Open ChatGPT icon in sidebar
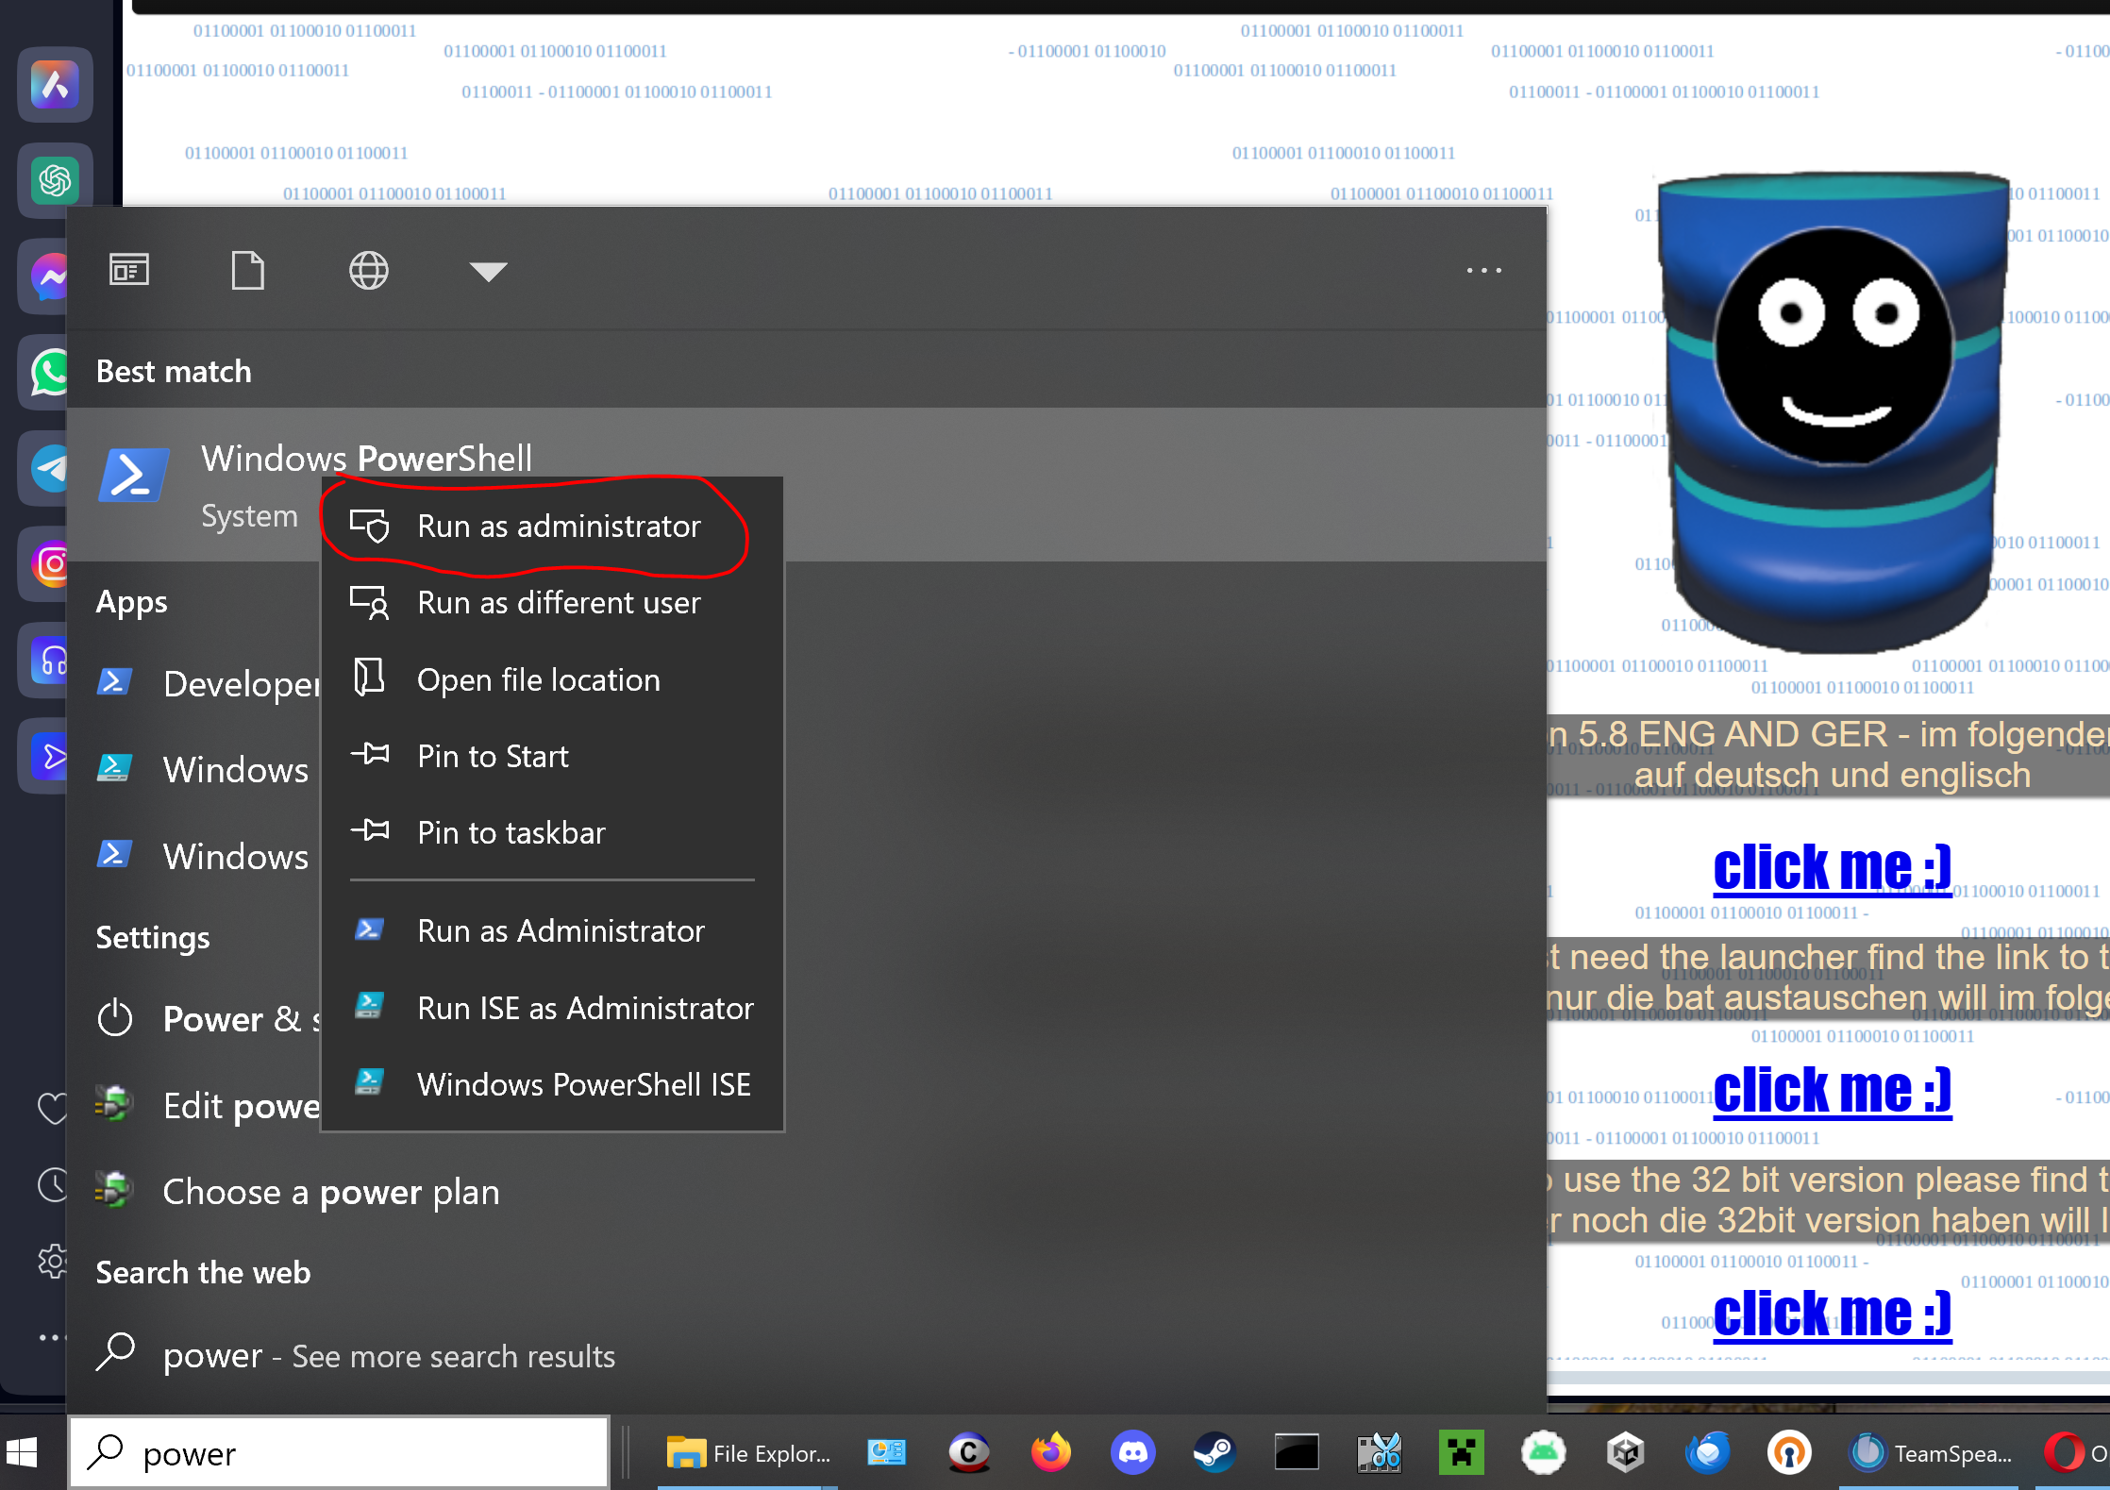Screen dimensions: 2110x1490 point(55,180)
